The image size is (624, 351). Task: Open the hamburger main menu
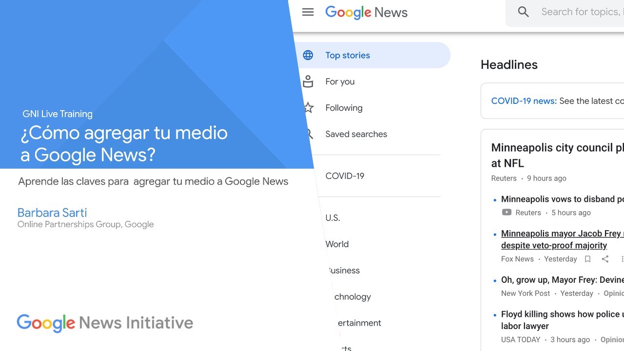(x=308, y=12)
